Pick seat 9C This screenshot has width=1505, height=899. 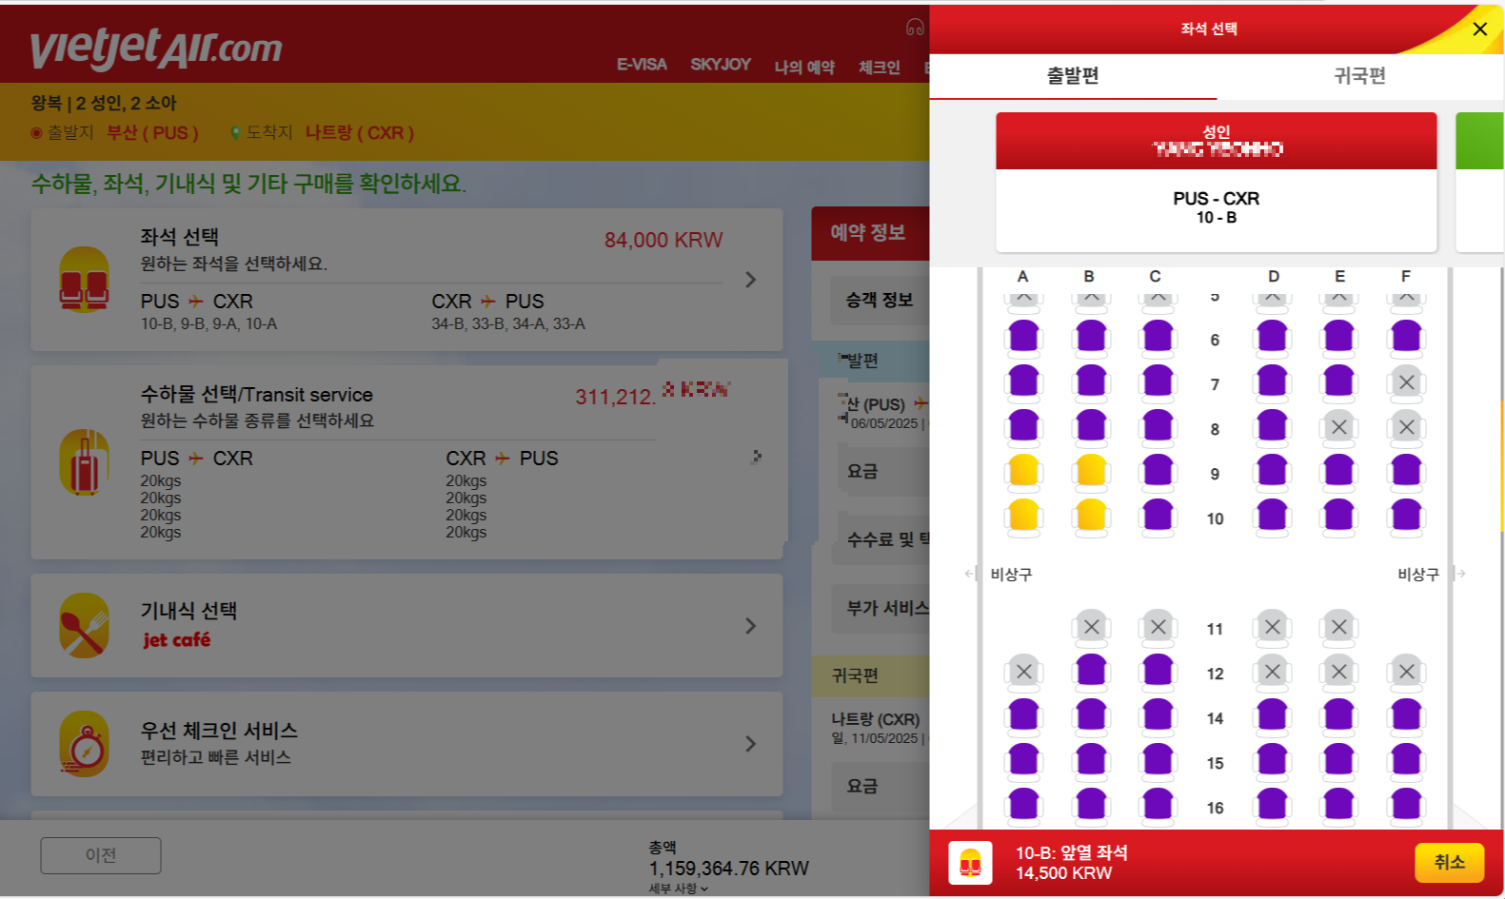click(1158, 472)
